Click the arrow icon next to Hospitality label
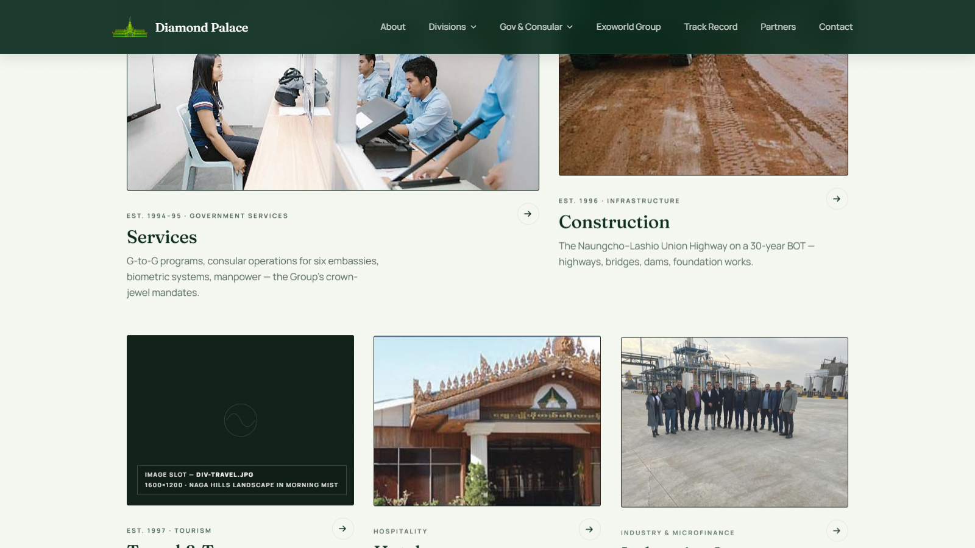Screen dimensions: 975x548 click(x=589, y=529)
